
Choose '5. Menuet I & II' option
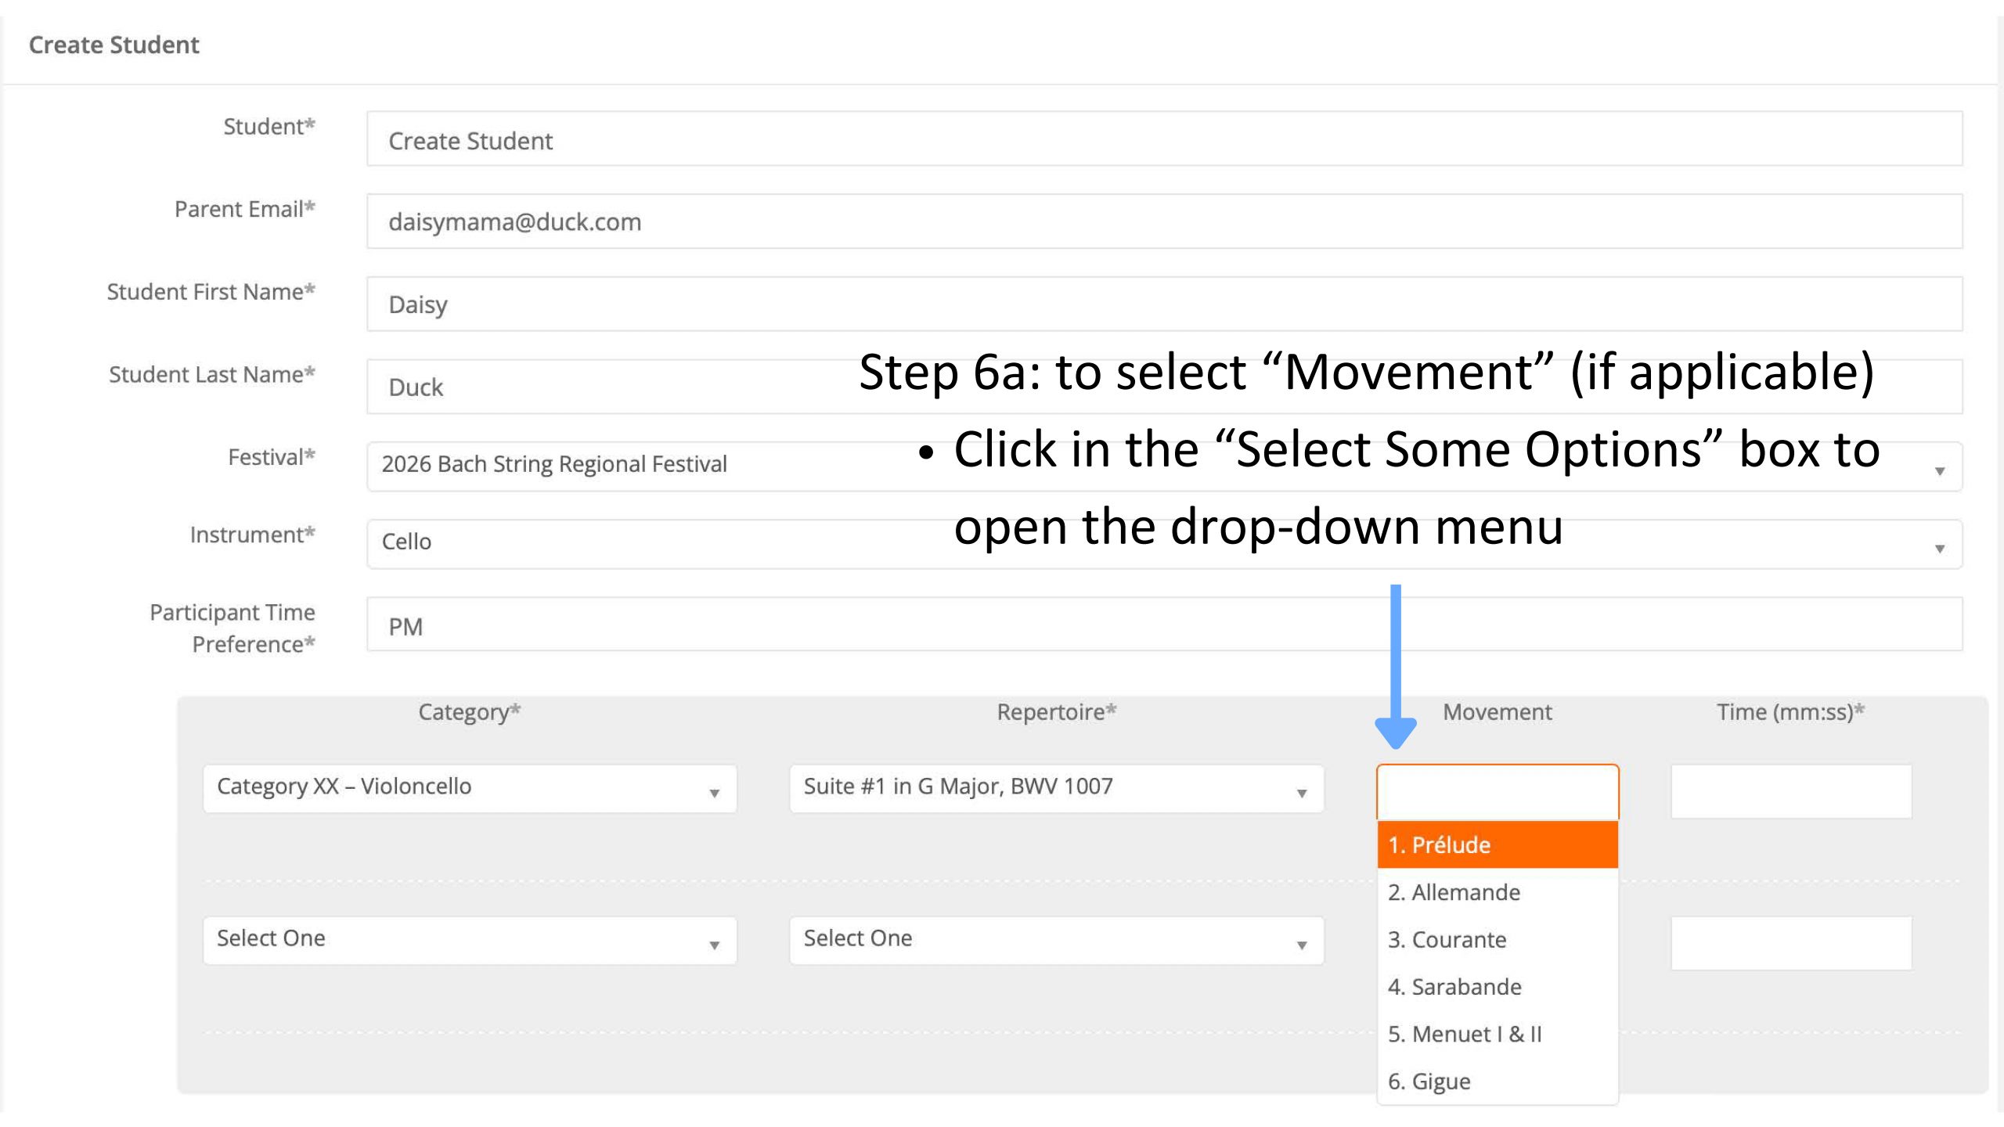click(x=1497, y=1034)
